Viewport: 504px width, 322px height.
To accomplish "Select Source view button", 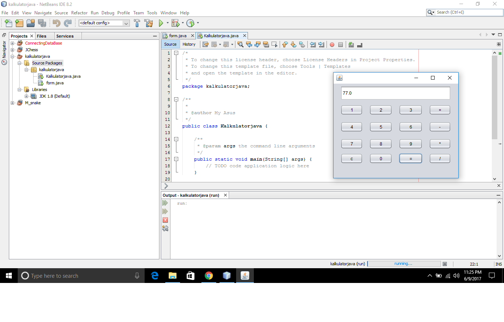I will click(x=170, y=44).
